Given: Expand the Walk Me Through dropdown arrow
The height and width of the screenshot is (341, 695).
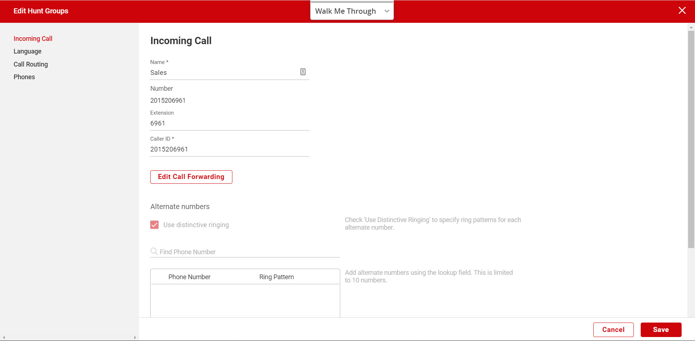Looking at the screenshot, I should pyautogui.click(x=387, y=11).
